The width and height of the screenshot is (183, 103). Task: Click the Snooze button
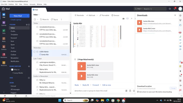tap(115, 15)
